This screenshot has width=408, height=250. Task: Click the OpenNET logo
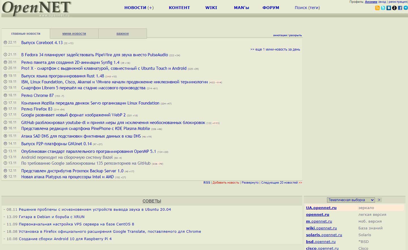[37, 8]
